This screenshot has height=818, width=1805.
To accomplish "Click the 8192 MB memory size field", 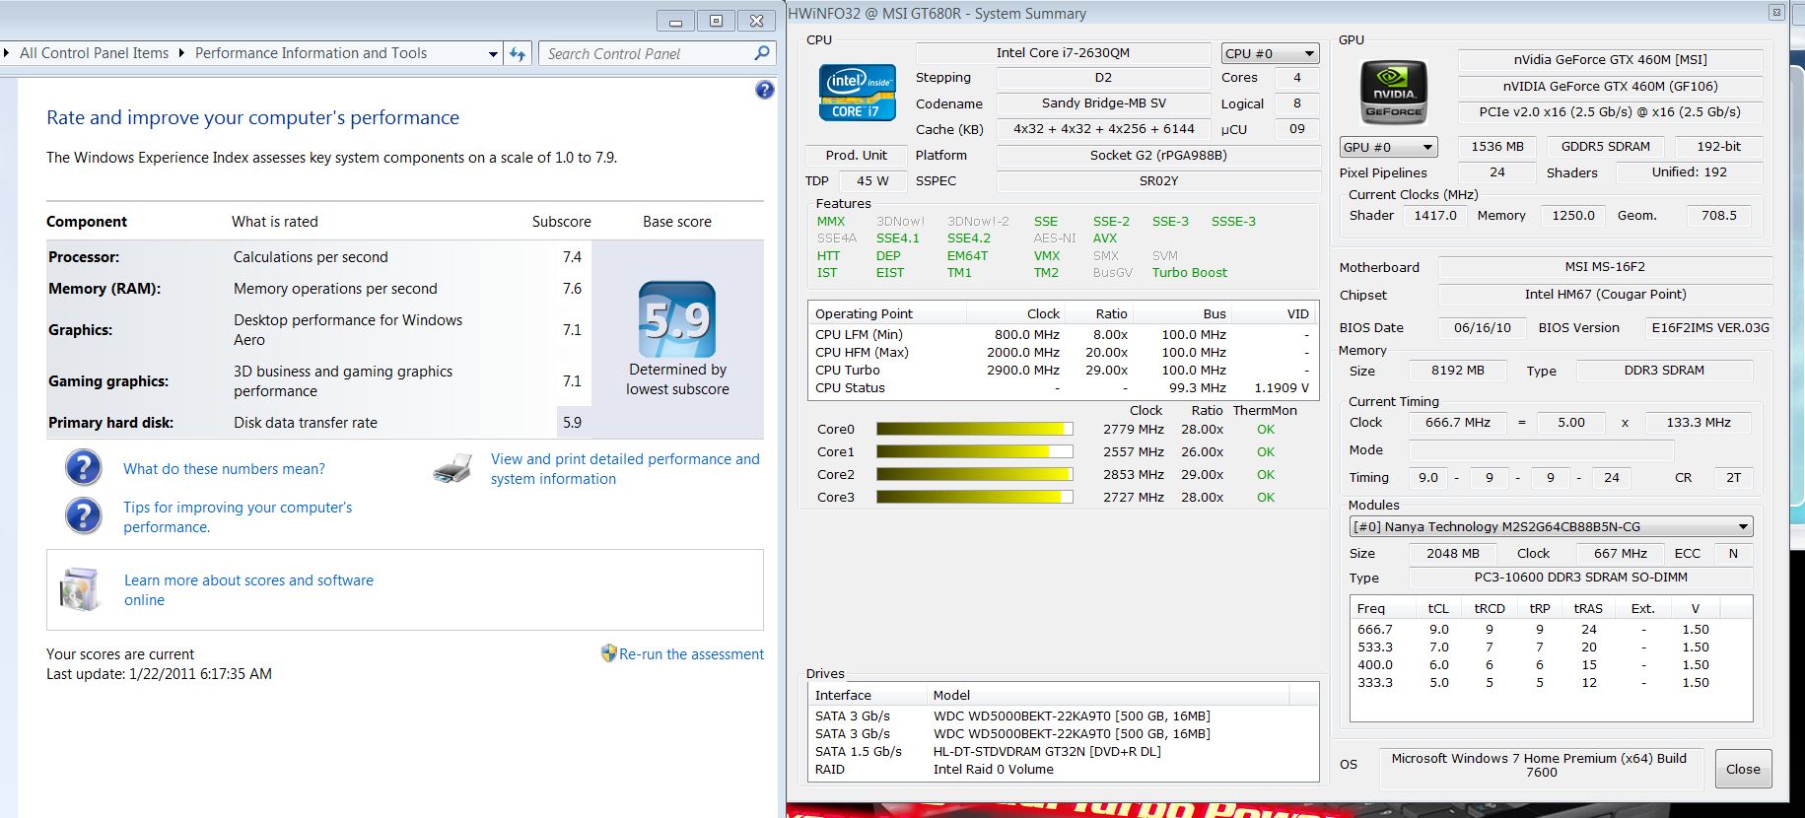I will (1457, 371).
